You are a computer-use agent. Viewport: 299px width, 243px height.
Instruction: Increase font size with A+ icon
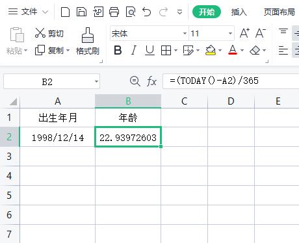(x=244, y=33)
